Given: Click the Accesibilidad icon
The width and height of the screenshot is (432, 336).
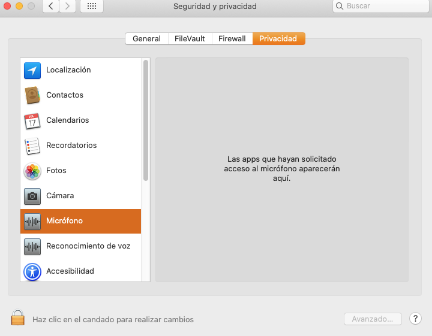Looking at the screenshot, I should pyautogui.click(x=32, y=272).
